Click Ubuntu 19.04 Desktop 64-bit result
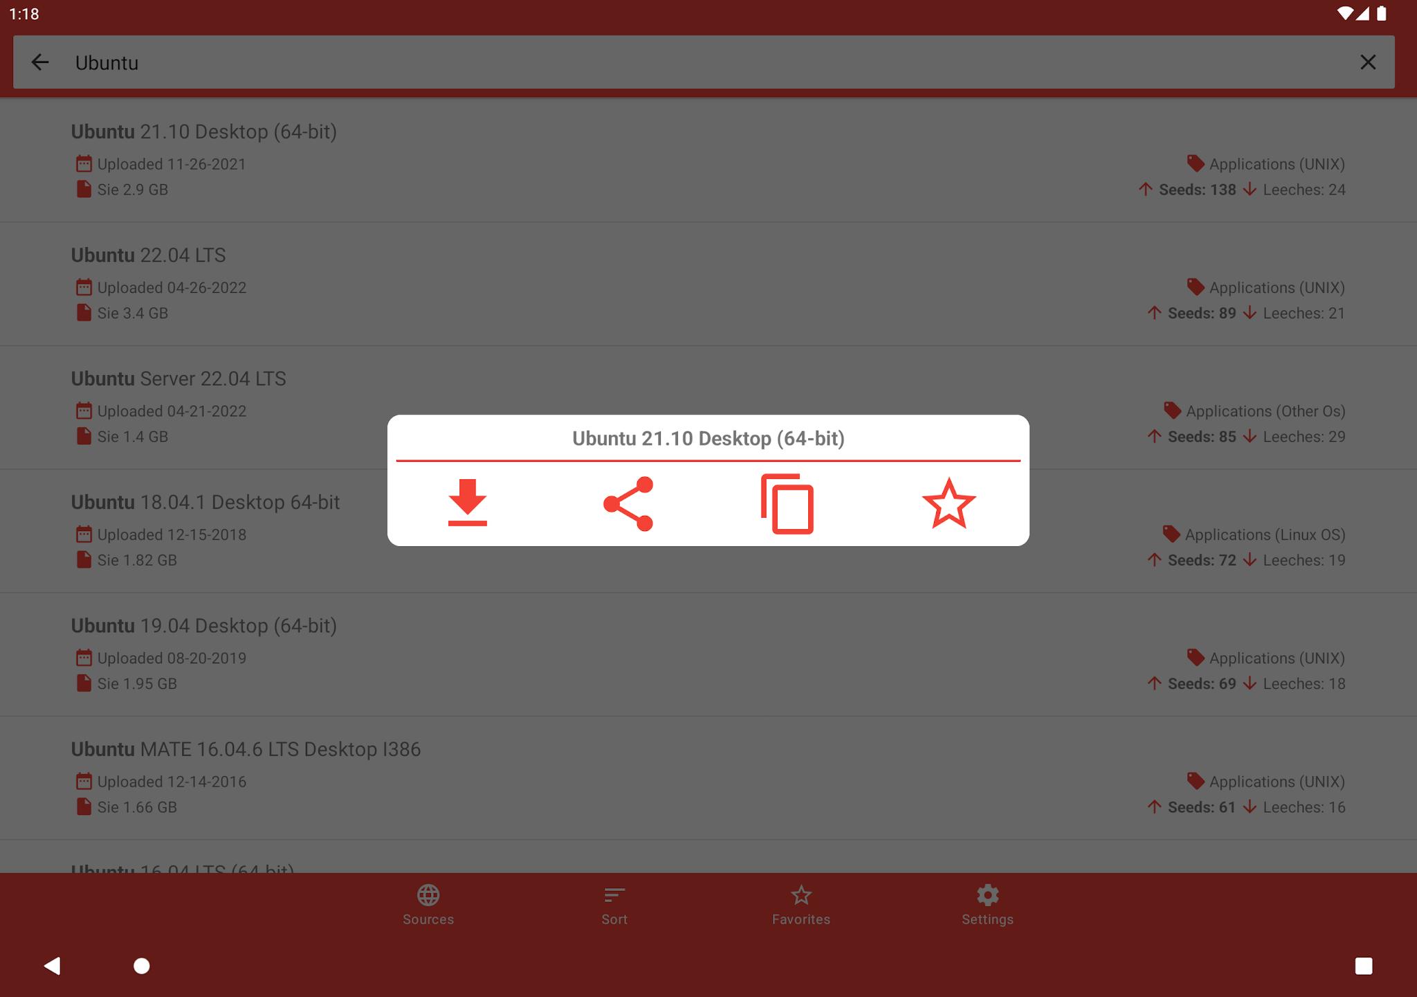 (x=708, y=653)
